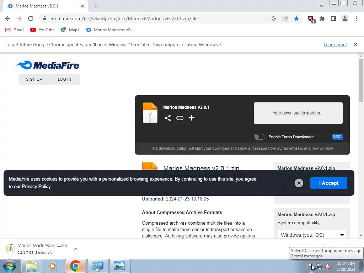Expand the download item options chevron
The height and width of the screenshot is (273, 364).
[x=76, y=249]
